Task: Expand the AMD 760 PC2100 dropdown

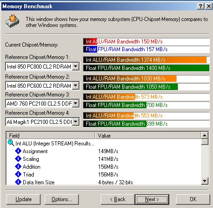Action: [x=75, y=104]
